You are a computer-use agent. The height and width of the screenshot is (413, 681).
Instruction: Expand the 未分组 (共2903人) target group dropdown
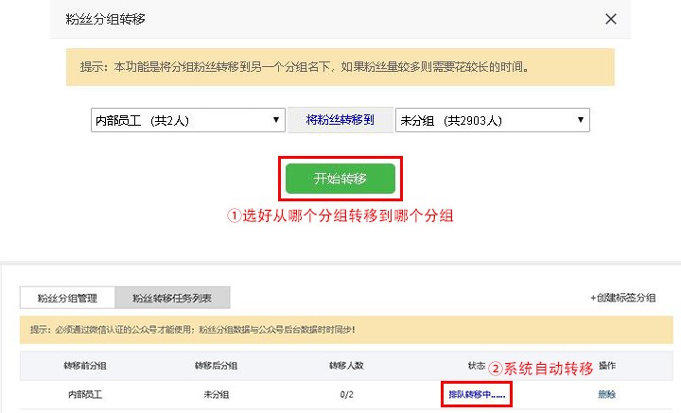point(492,120)
